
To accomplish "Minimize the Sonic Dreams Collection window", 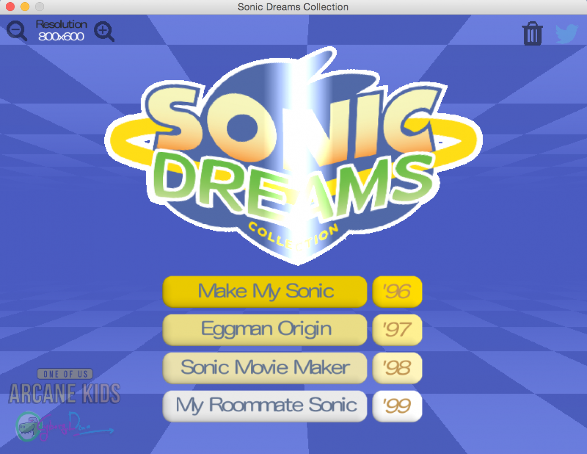I will 25,7.
